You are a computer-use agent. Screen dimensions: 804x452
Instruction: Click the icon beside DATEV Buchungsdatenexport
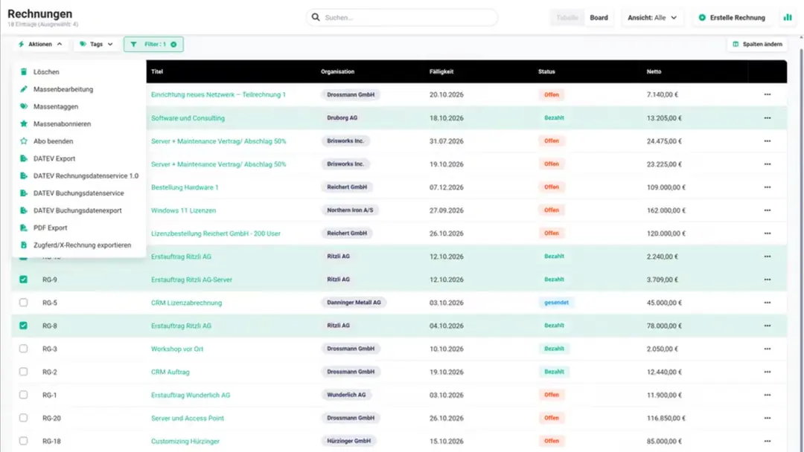(24, 210)
